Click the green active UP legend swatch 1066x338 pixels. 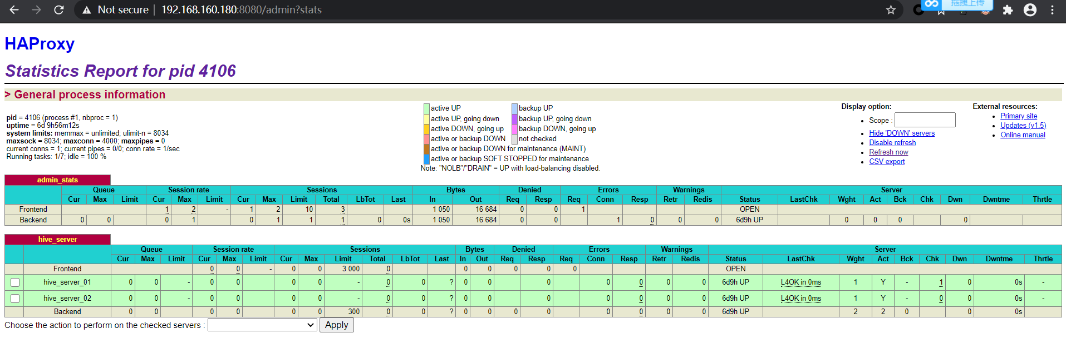[x=426, y=108]
